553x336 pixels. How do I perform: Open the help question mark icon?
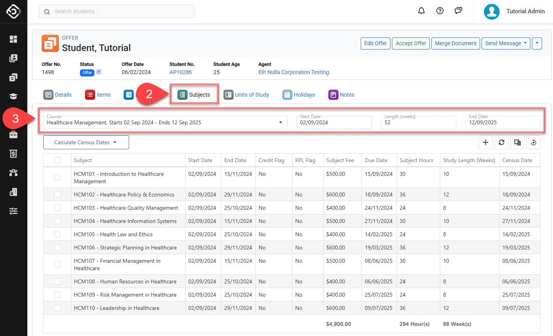tap(440, 11)
